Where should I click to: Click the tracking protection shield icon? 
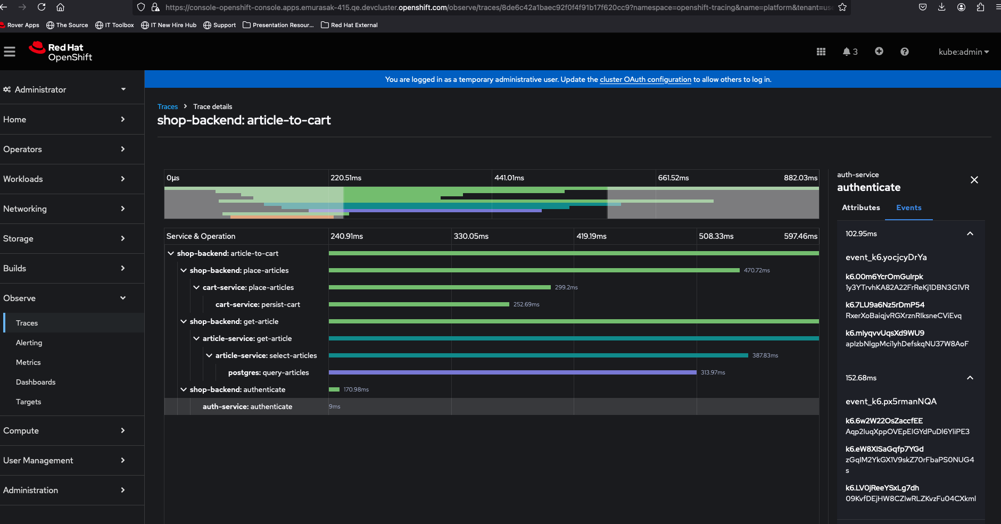click(141, 7)
